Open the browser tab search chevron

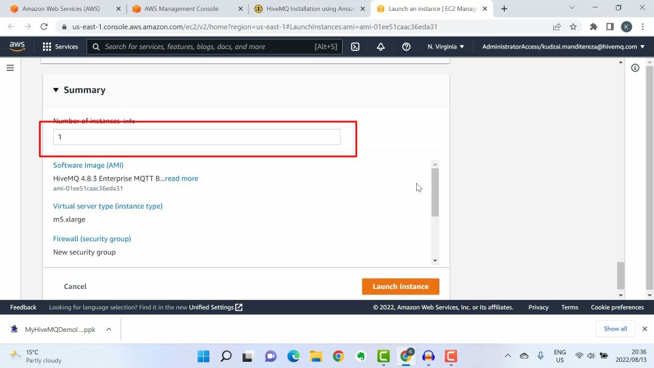[x=572, y=7]
